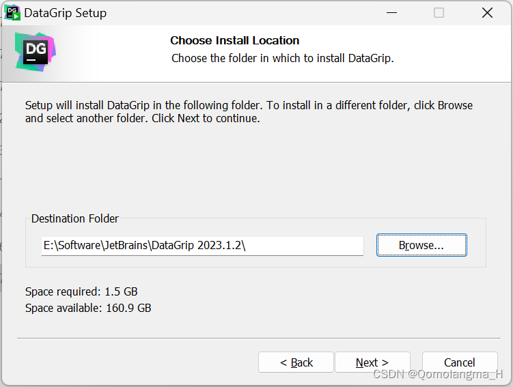Click the 'Setup will install DataGrip' instruction text
513x387 pixels.
point(249,112)
